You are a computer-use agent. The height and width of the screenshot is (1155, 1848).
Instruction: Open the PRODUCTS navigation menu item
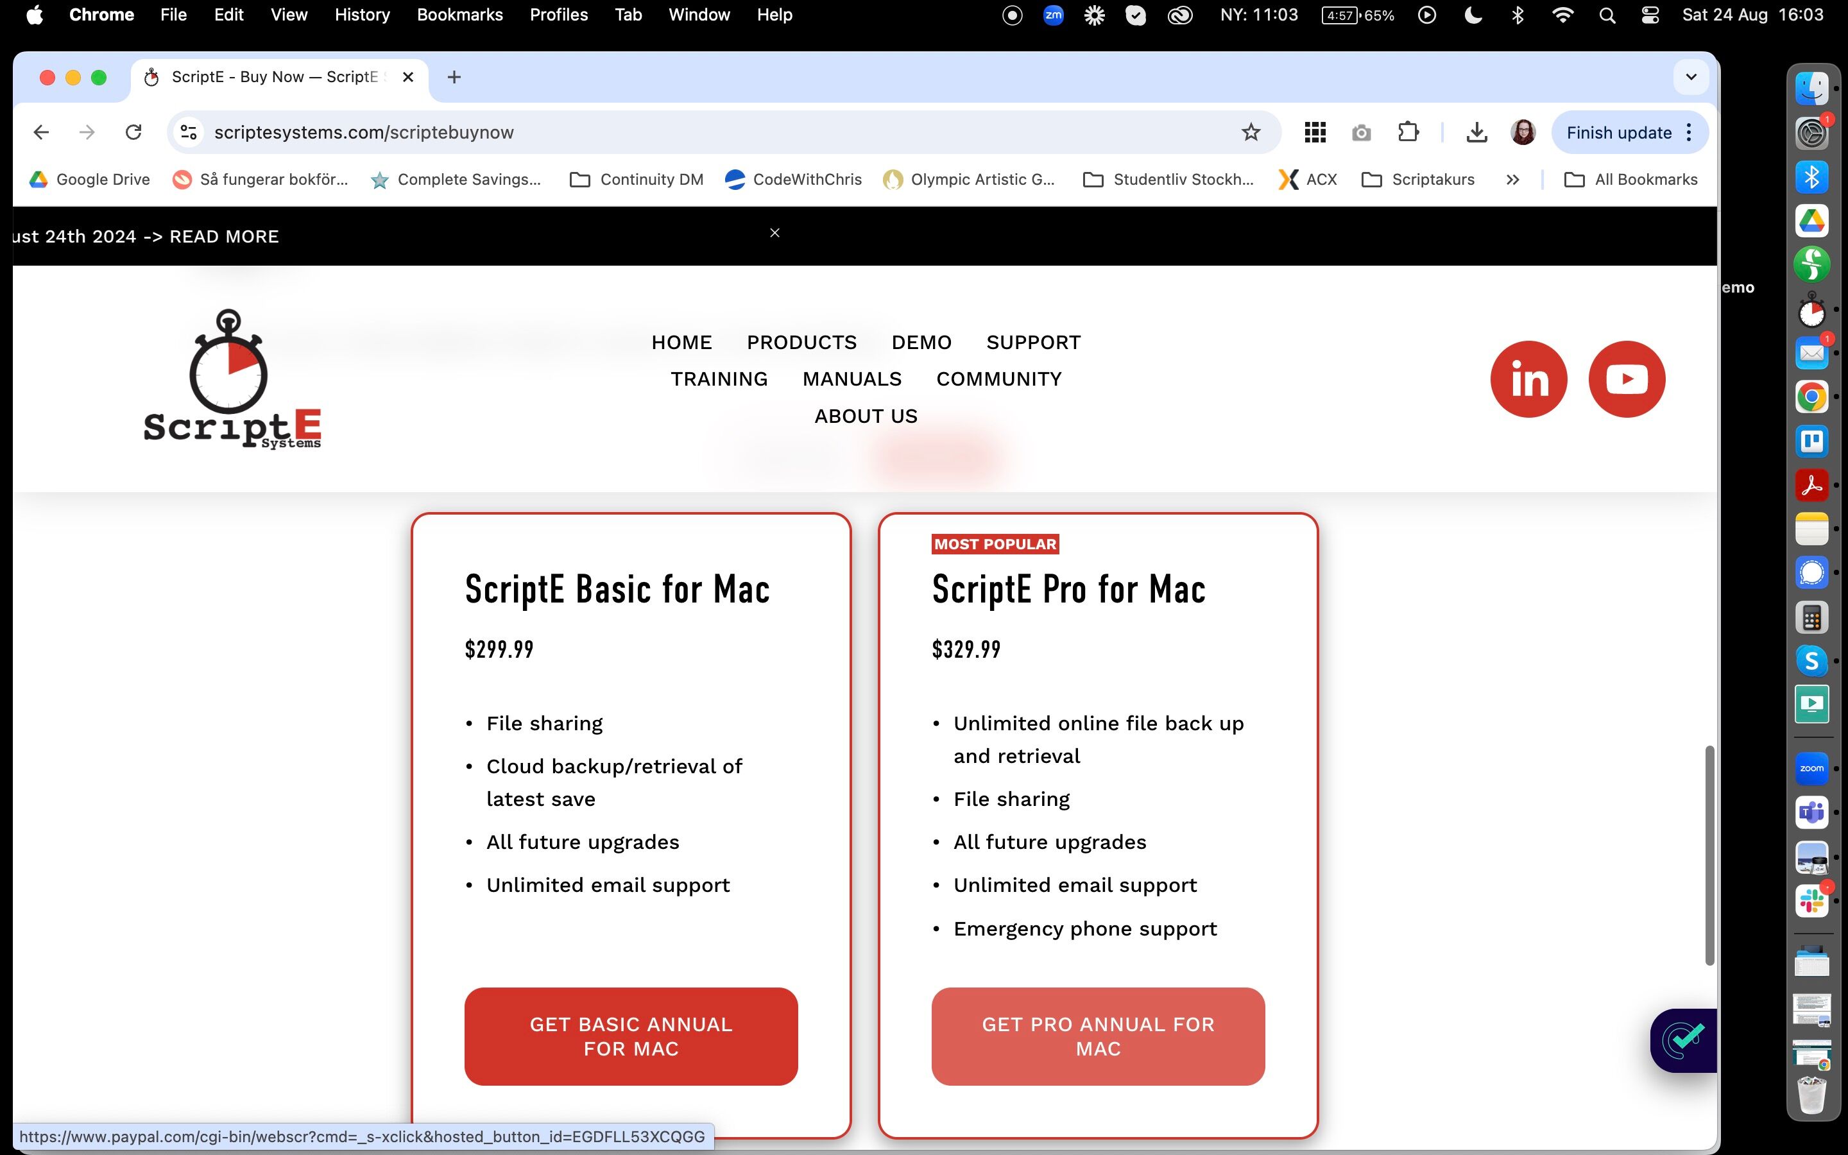point(801,342)
